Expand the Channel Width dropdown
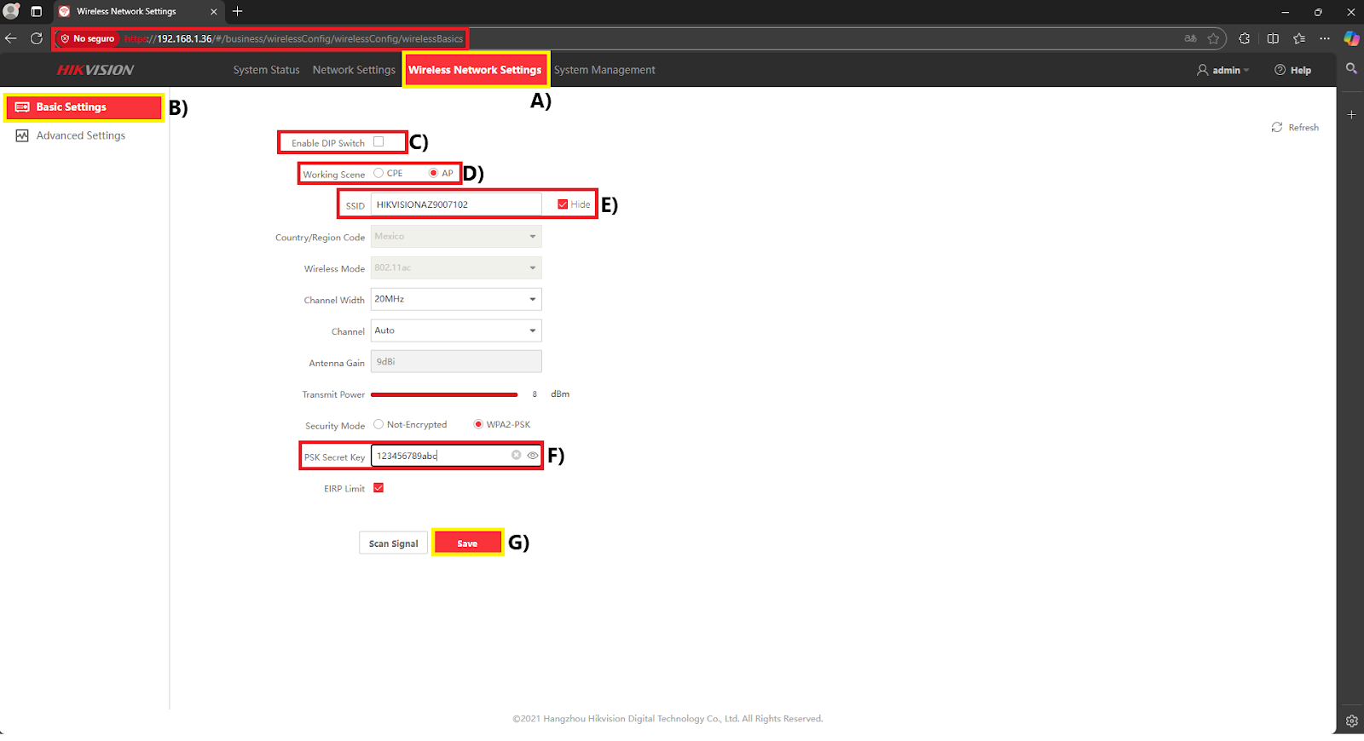1364x741 pixels. (x=456, y=299)
